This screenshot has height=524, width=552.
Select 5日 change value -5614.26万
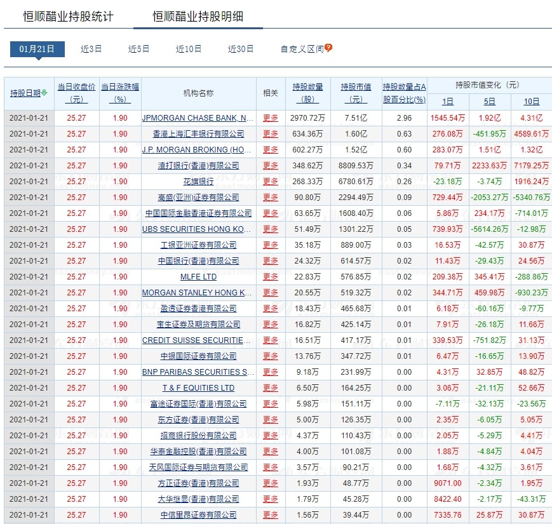pos(489,229)
